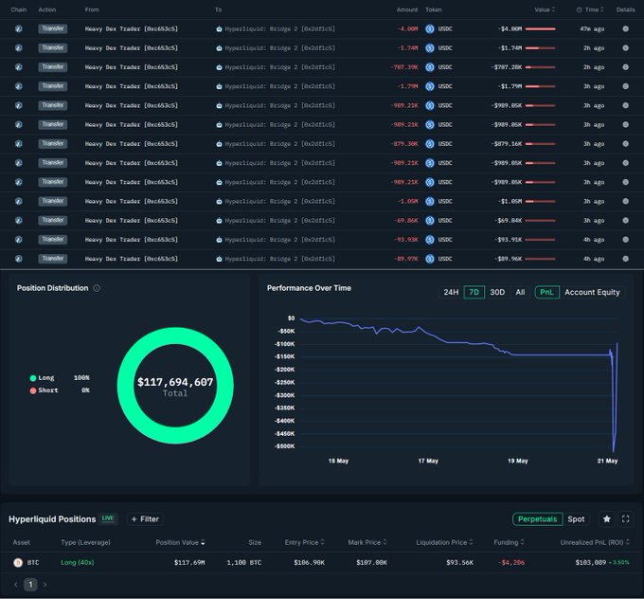The height and width of the screenshot is (599, 644).
Task: Open the positions Filter button
Action: click(145, 519)
